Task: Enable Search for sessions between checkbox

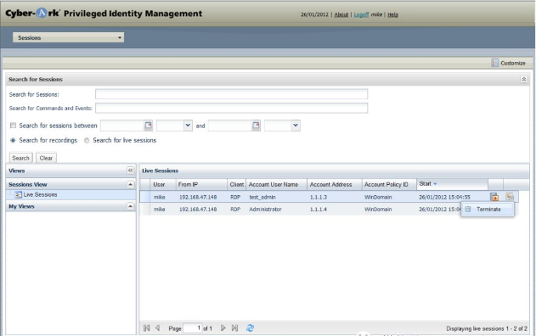Action: coord(13,126)
